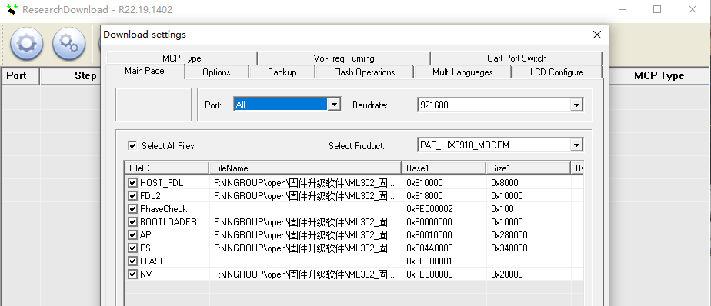
Task: Open the Backup tab
Action: (x=282, y=72)
